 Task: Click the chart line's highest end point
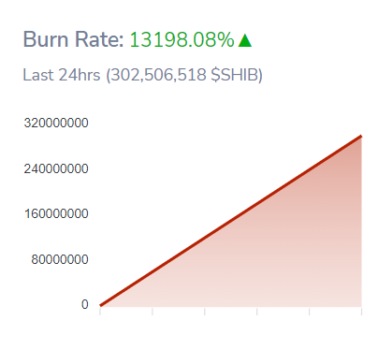click(x=361, y=136)
